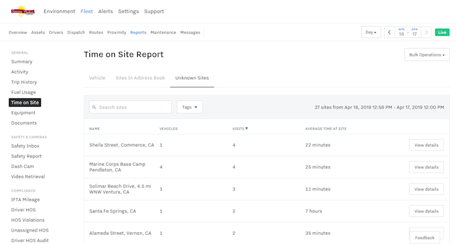Click the company logo in header
Screen dimensions: 457x244
tap(23, 11)
